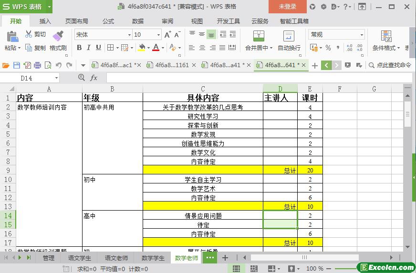This screenshot has width=416, height=273.
Task: Toggle underline formatting
Action: click(x=98, y=48)
